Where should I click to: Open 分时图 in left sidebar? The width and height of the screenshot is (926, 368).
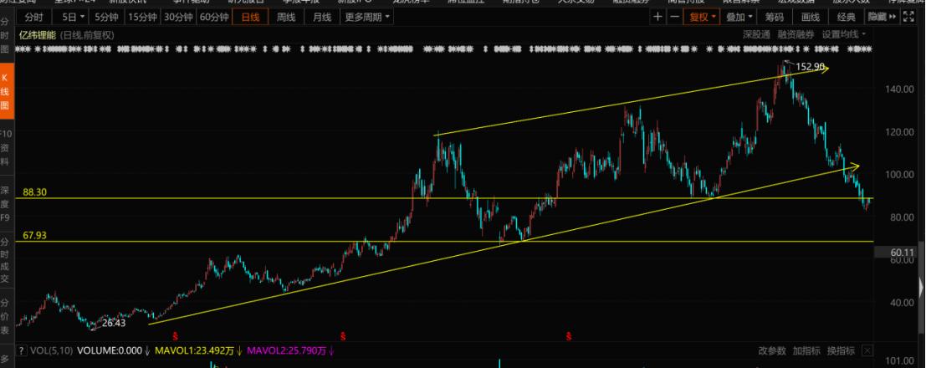coord(5,35)
